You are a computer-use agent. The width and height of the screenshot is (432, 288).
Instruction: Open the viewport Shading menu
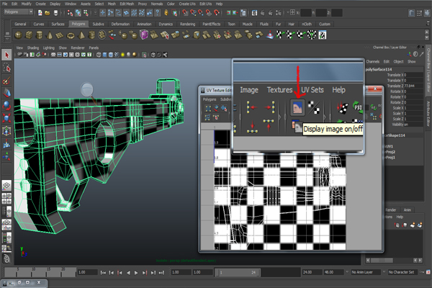pyautogui.click(x=33, y=48)
